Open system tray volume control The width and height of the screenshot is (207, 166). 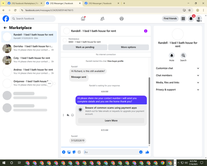(186, 163)
